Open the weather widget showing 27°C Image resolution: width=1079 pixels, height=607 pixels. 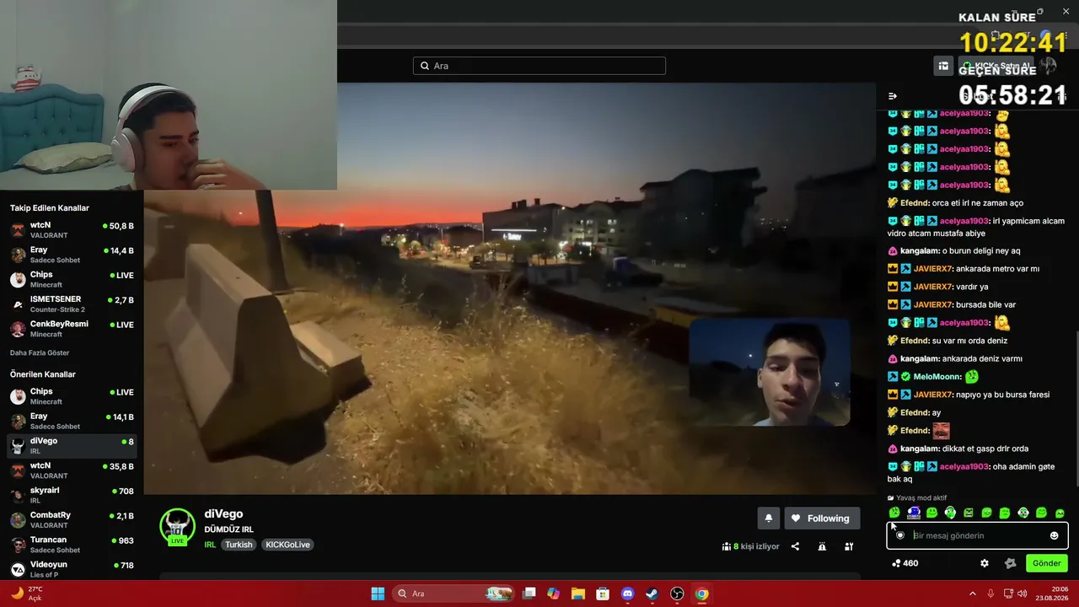pyautogui.click(x=25, y=594)
